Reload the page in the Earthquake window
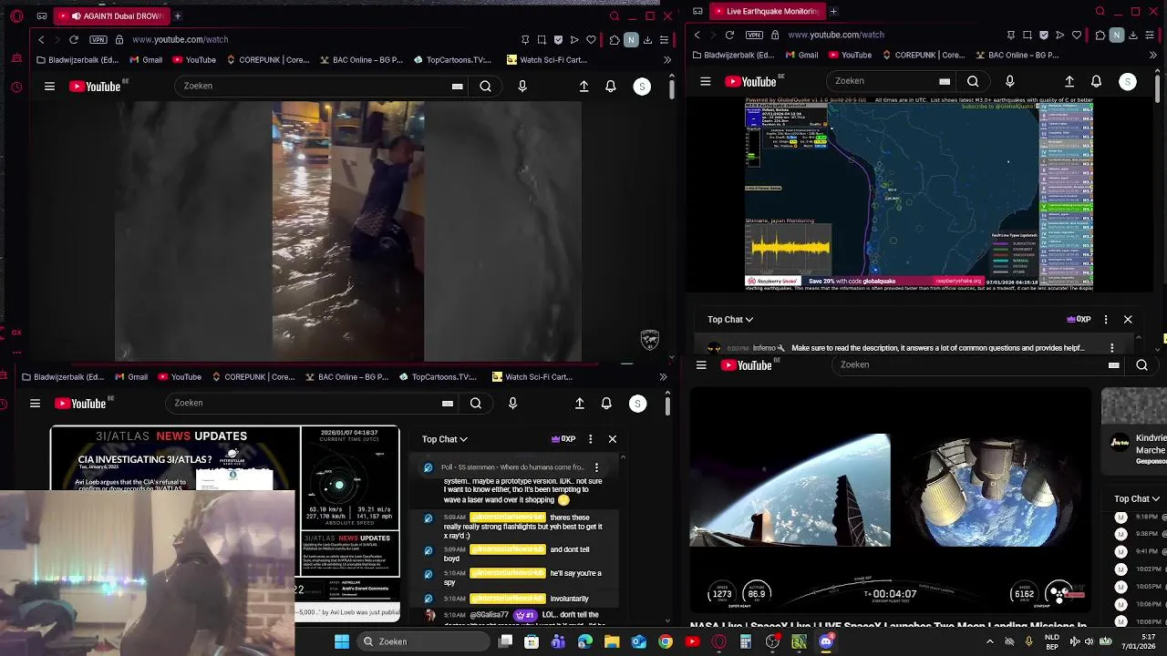This screenshot has height=656, width=1167. click(729, 35)
